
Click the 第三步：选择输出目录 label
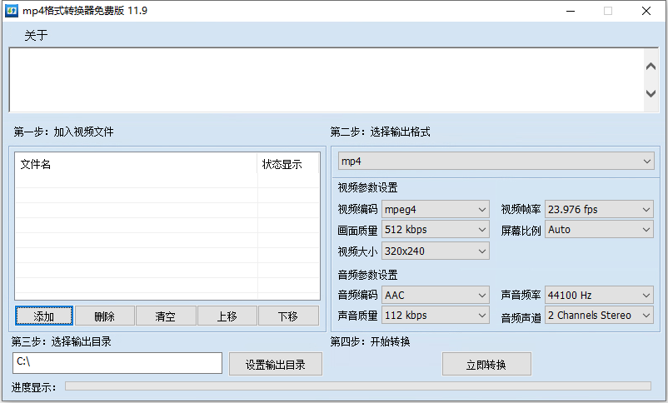click(x=61, y=341)
